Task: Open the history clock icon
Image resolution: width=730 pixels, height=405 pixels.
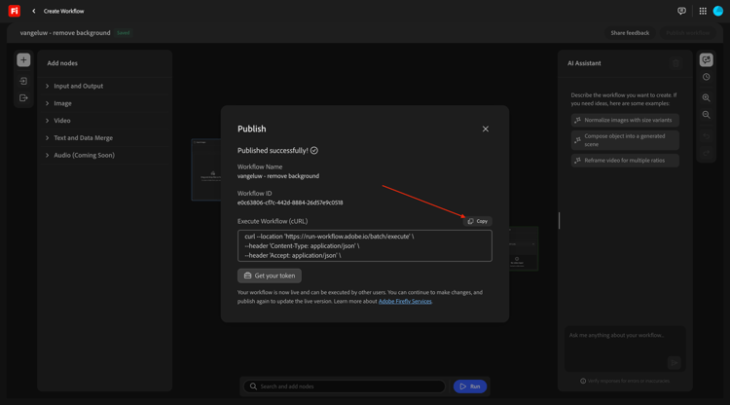Action: [x=707, y=77]
